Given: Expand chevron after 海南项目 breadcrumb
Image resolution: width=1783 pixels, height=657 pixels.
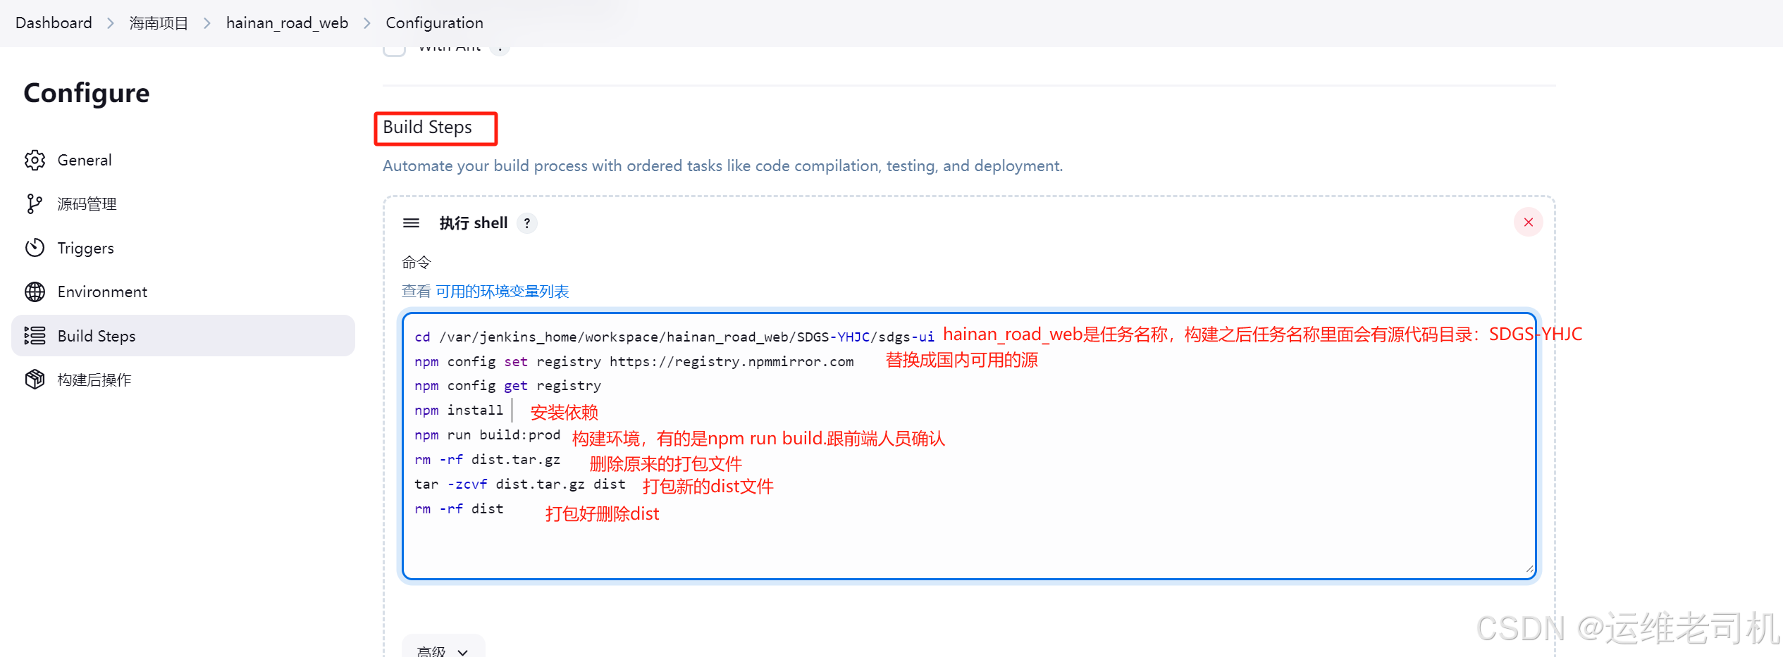Looking at the screenshot, I should 207,23.
